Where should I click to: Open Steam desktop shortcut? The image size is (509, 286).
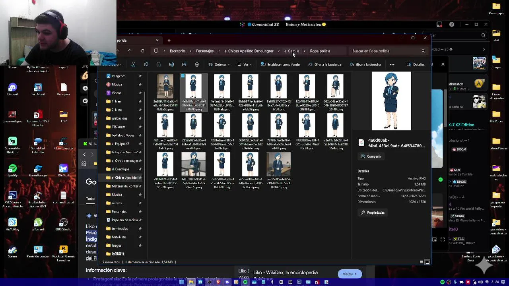(12, 252)
